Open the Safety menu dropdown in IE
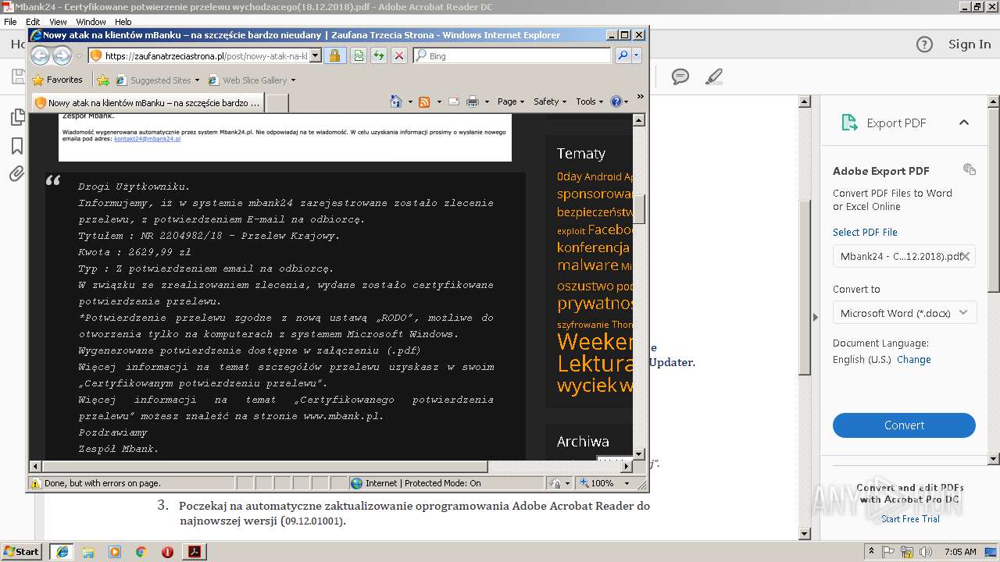1000x562 pixels. pyautogui.click(x=550, y=101)
